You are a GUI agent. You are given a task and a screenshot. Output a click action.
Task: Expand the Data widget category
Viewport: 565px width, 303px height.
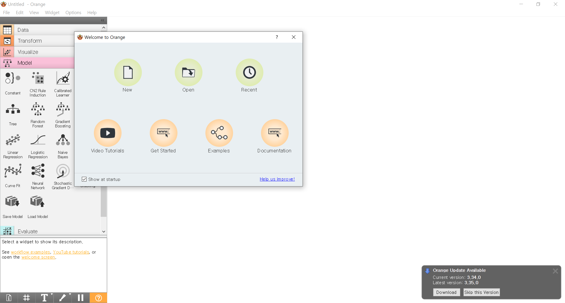click(37, 30)
